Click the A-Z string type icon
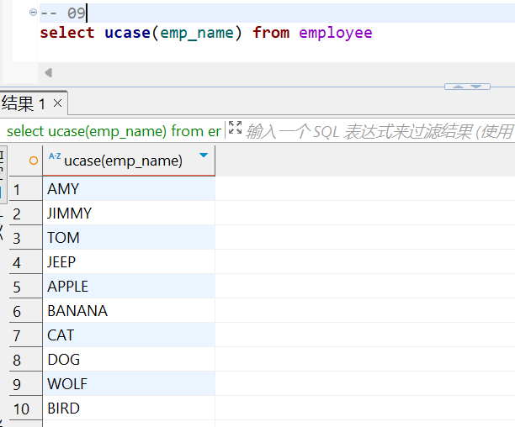This screenshot has width=515, height=427. tap(54, 157)
